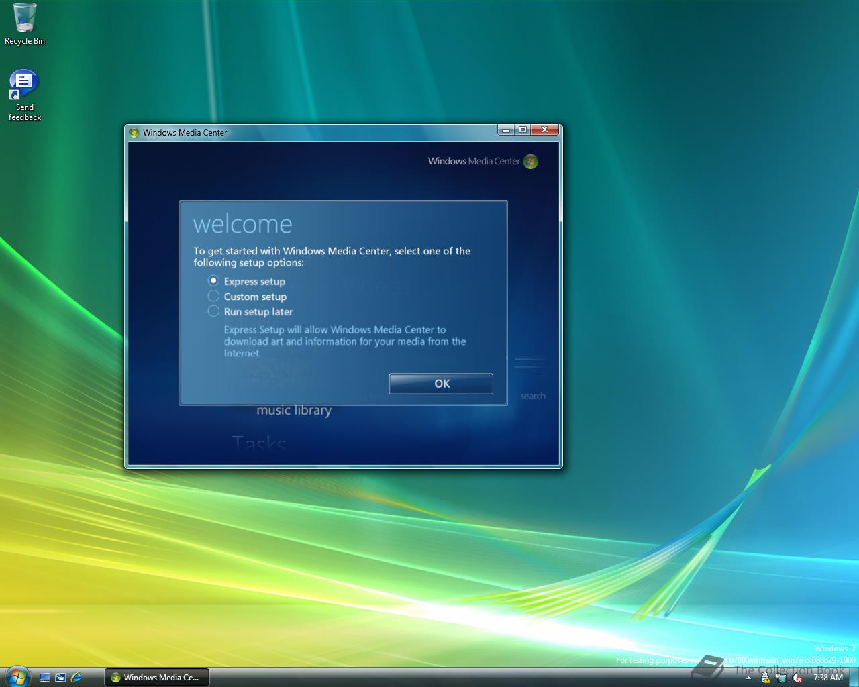The height and width of the screenshot is (687, 859).
Task: Open the Recycle Bin desktop icon
Action: click(25, 24)
